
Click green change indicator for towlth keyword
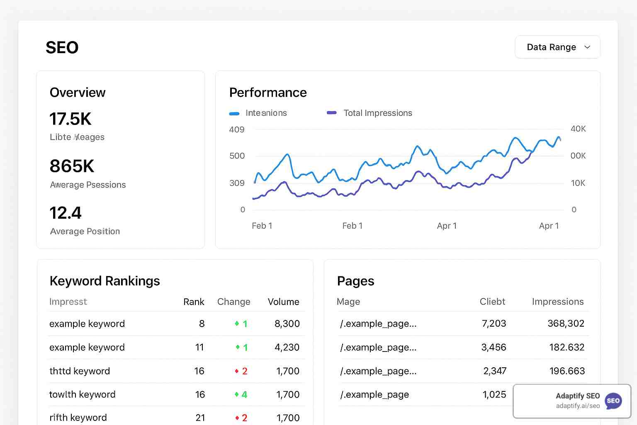[x=241, y=394]
